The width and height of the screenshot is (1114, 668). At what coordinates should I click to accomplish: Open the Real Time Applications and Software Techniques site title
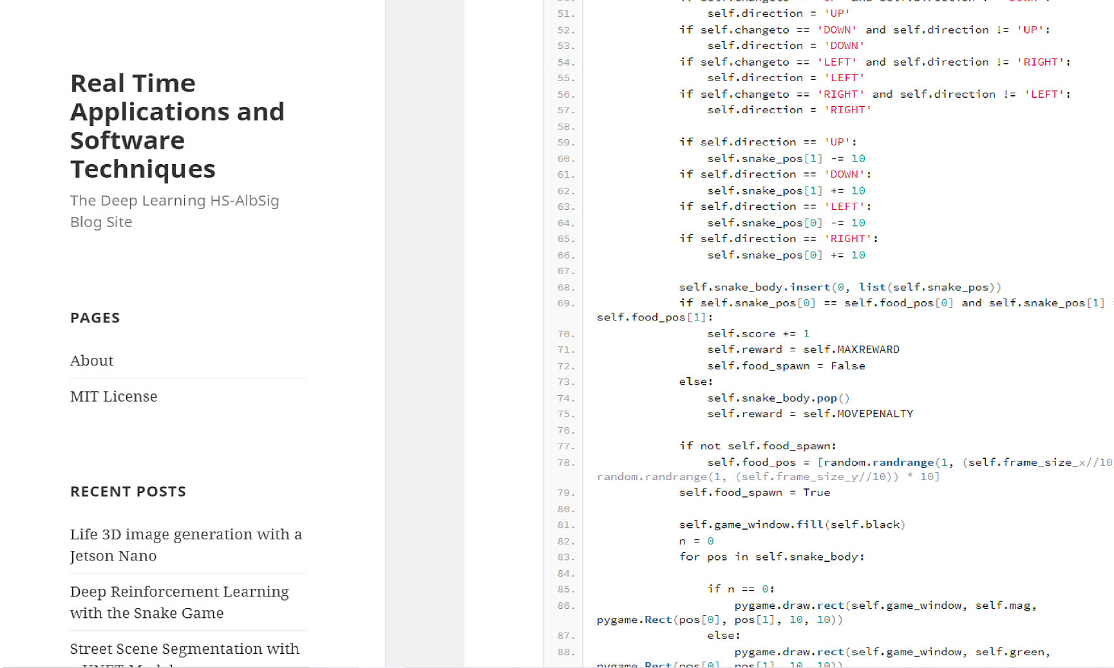pyautogui.click(x=177, y=126)
